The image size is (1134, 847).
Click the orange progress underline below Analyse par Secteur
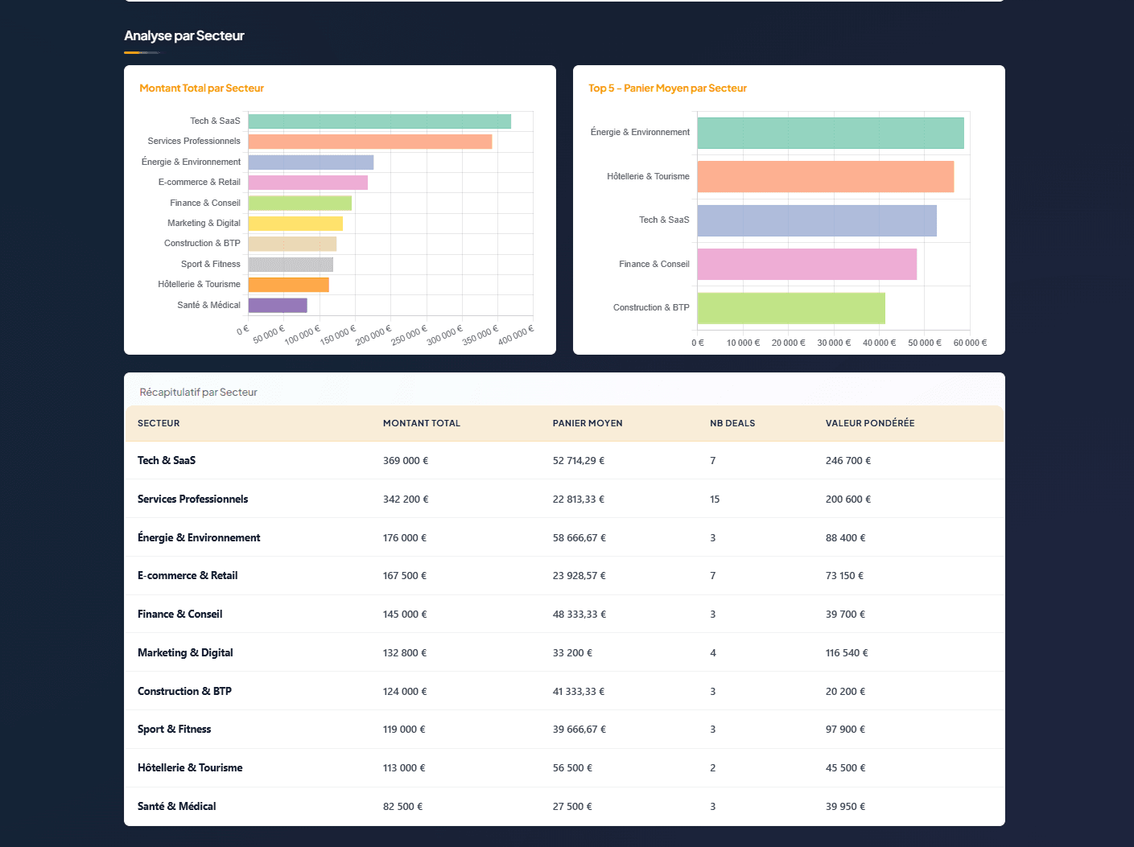click(x=142, y=51)
